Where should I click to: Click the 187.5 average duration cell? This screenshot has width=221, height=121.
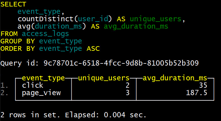196,93
